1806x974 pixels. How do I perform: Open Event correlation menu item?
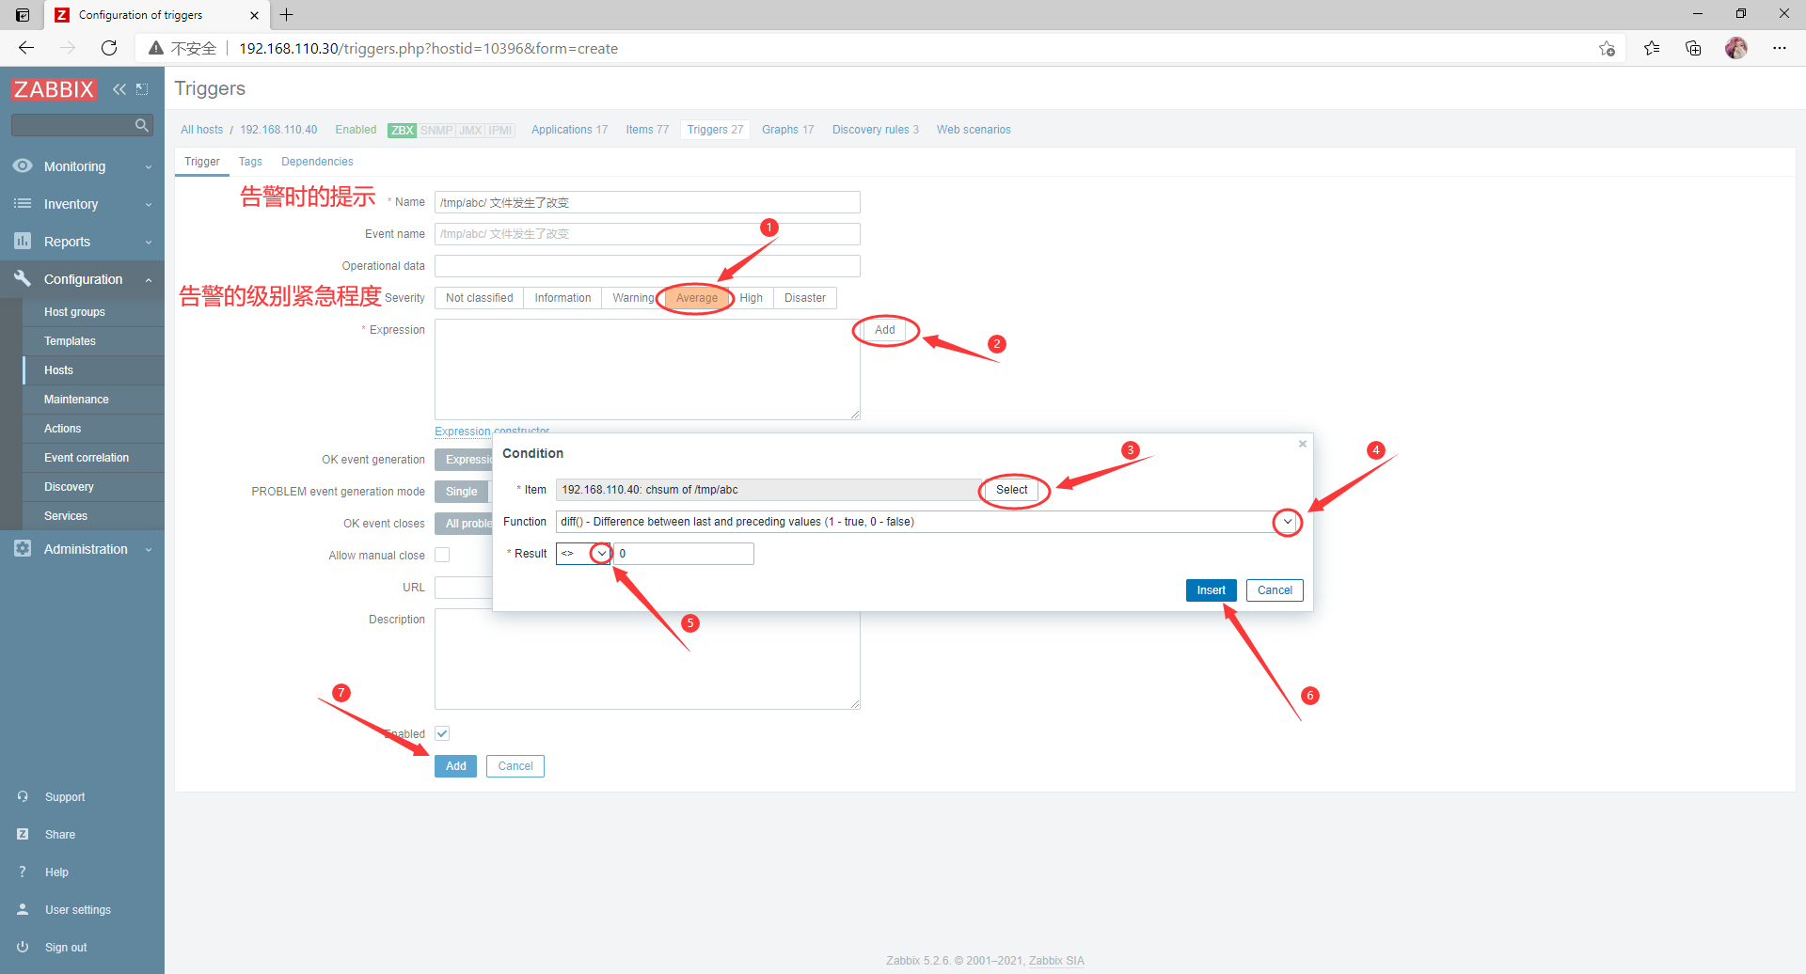click(87, 458)
